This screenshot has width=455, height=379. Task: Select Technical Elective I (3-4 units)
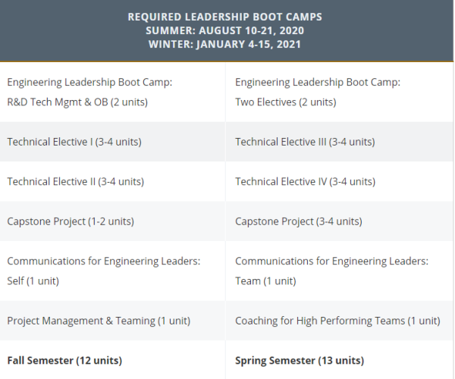(x=74, y=142)
